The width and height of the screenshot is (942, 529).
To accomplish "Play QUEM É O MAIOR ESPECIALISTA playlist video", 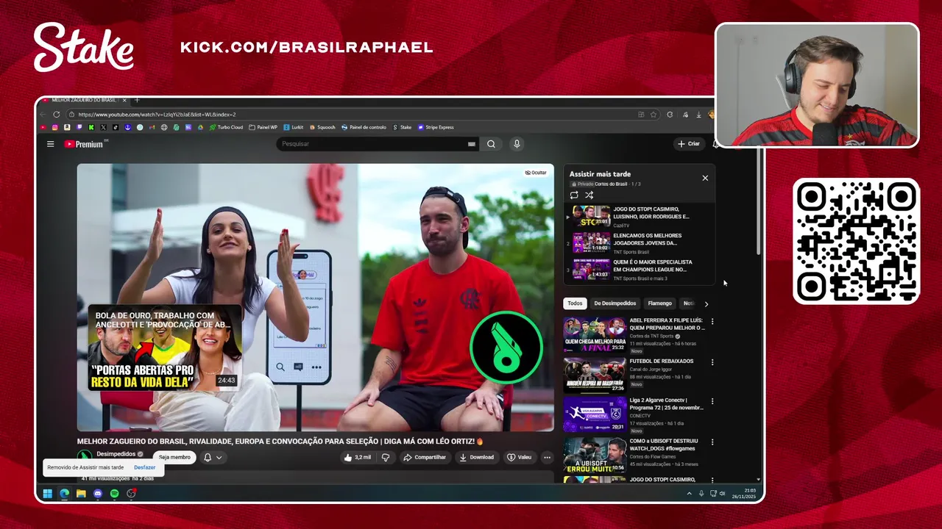I will point(639,270).
